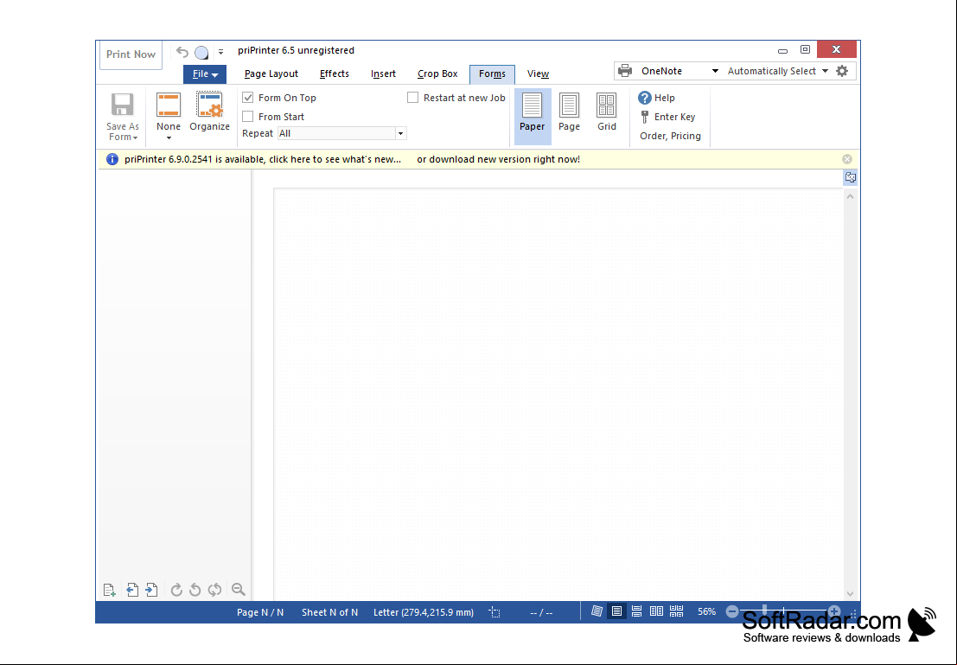Click the move page right icon
Screen dimensions: 957x665
[x=151, y=590]
